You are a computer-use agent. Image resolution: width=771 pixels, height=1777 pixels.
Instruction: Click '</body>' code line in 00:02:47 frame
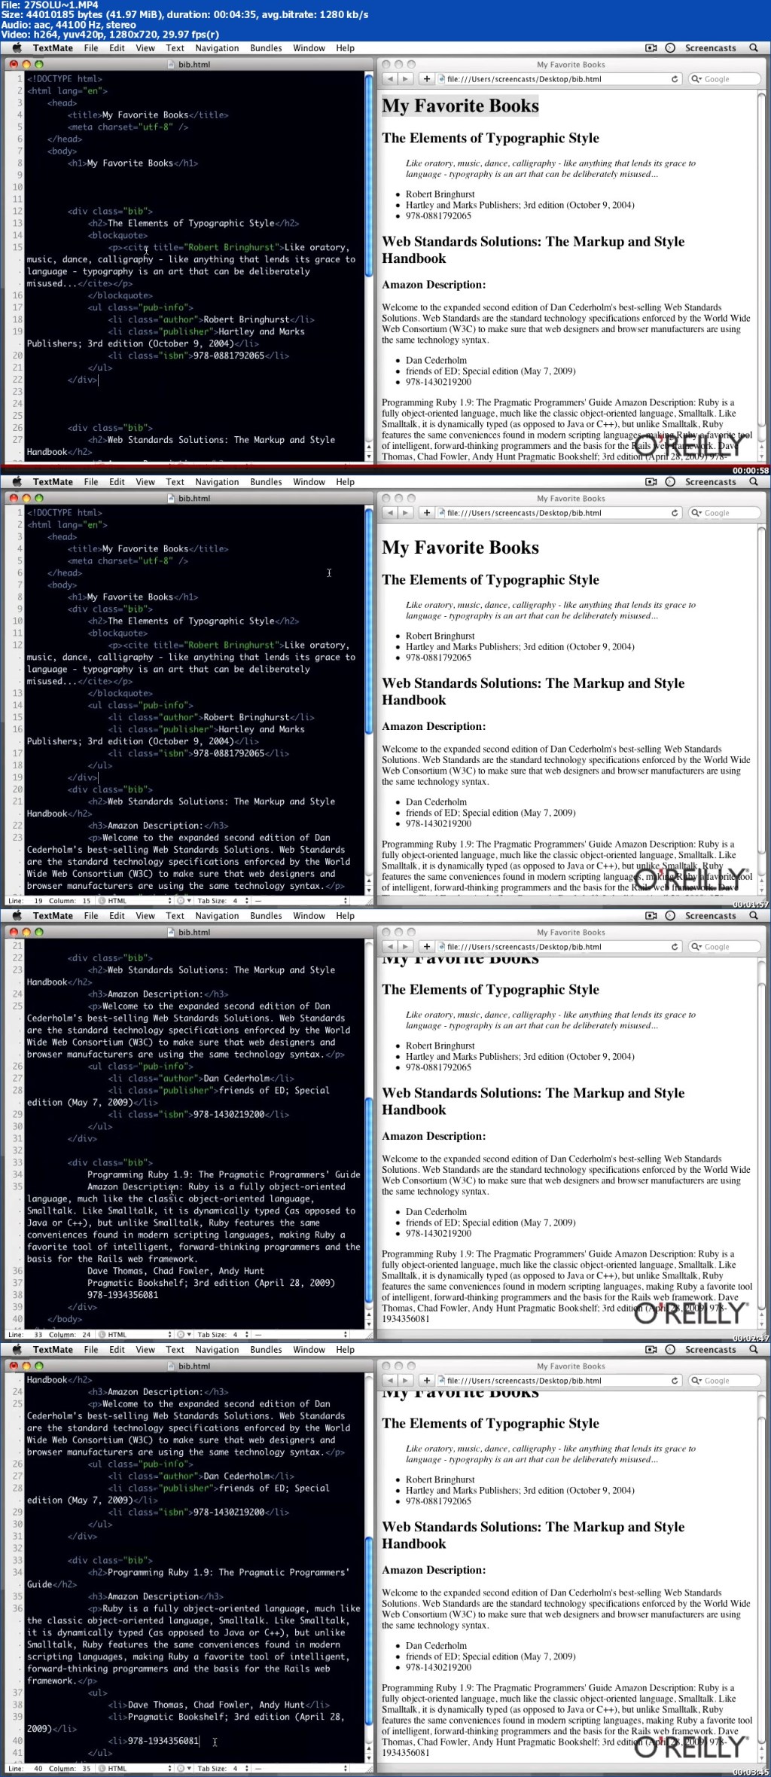65,1319
